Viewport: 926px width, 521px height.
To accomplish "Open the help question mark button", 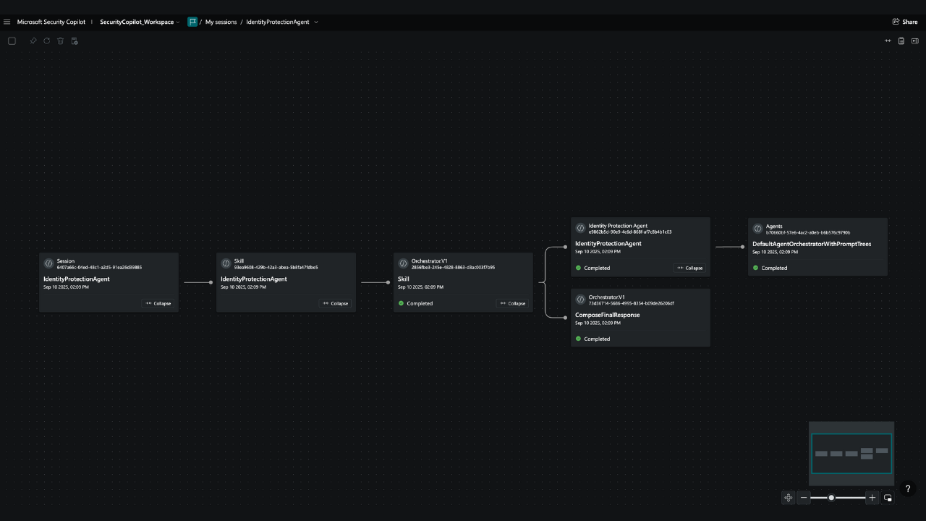I will pyautogui.click(x=909, y=488).
